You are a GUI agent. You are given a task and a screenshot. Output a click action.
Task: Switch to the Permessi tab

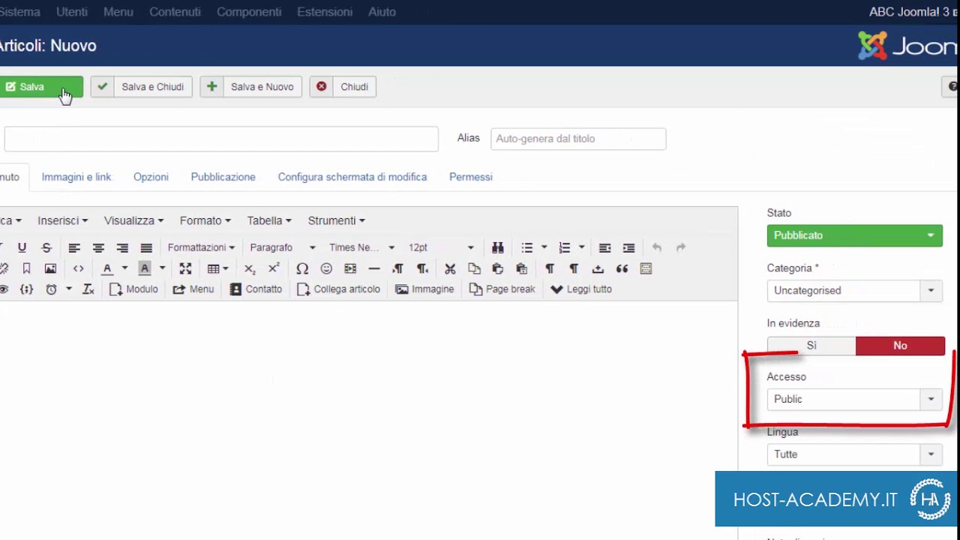tap(471, 177)
